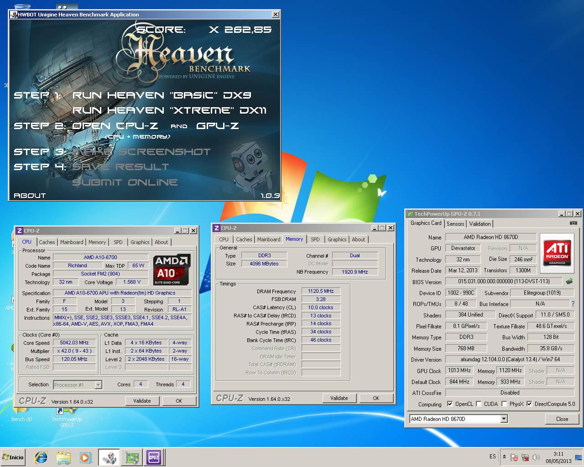This screenshot has width=584, height=467.
Task: Toggle the CUDA checkbox
Action: 479,404
